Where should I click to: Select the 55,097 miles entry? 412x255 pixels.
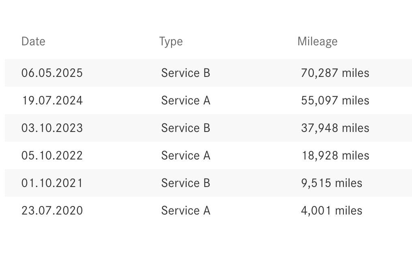335,100
